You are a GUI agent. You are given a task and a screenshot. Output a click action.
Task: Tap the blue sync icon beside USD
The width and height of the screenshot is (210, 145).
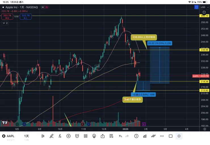196,7
